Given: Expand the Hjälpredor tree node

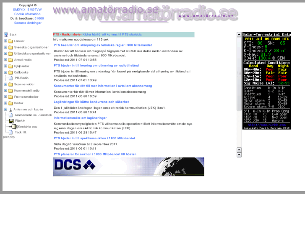Looking at the screenshot, I should pyautogui.click(x=5, y=66).
